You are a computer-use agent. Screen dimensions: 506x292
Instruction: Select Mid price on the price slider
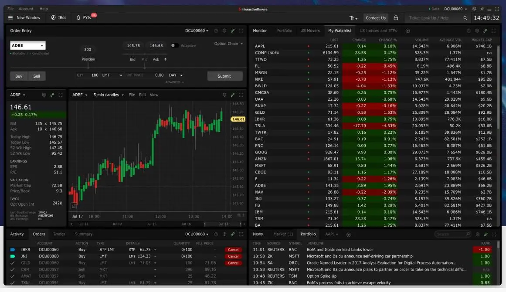pos(144,59)
